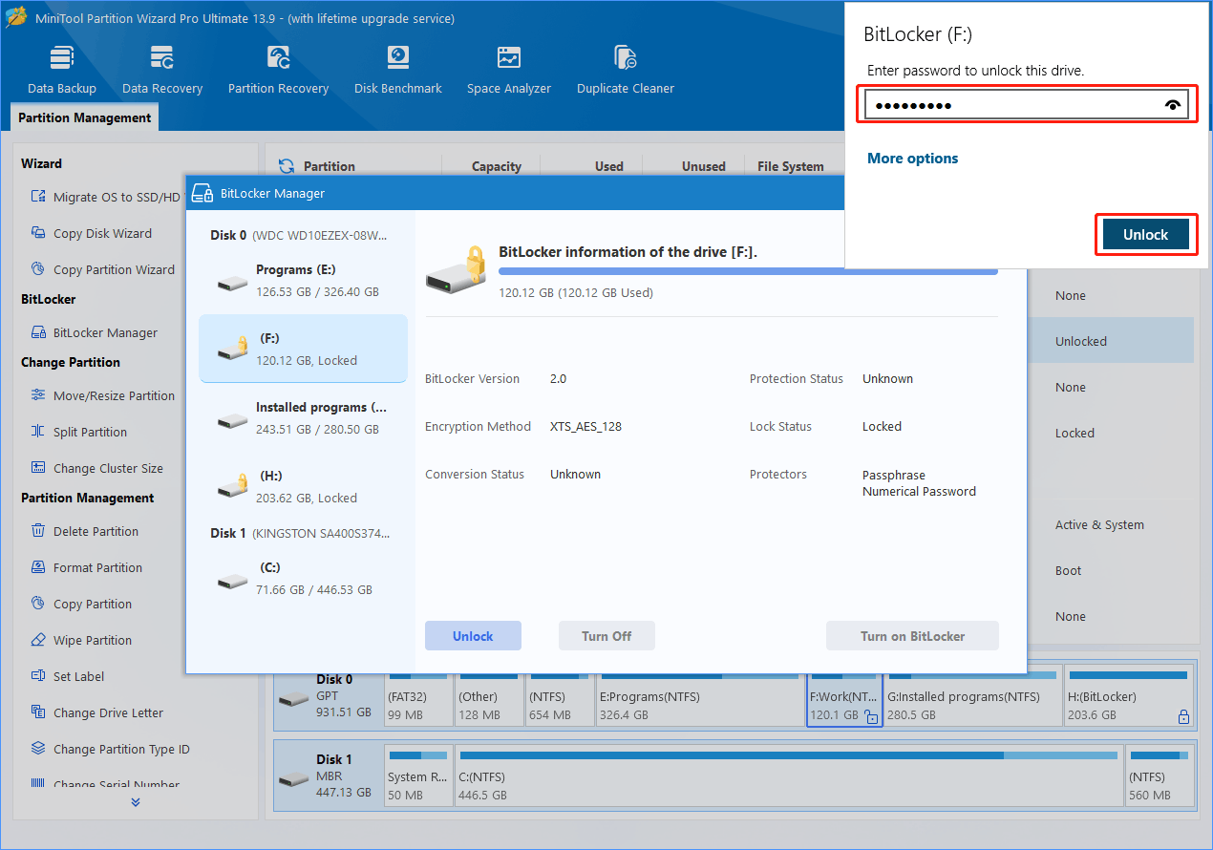Select Installed programs drive in BitLocker Manager
Screen dimensions: 1213x850
(303, 418)
